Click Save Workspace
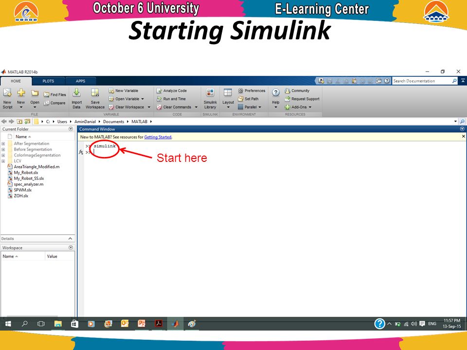 95,99
